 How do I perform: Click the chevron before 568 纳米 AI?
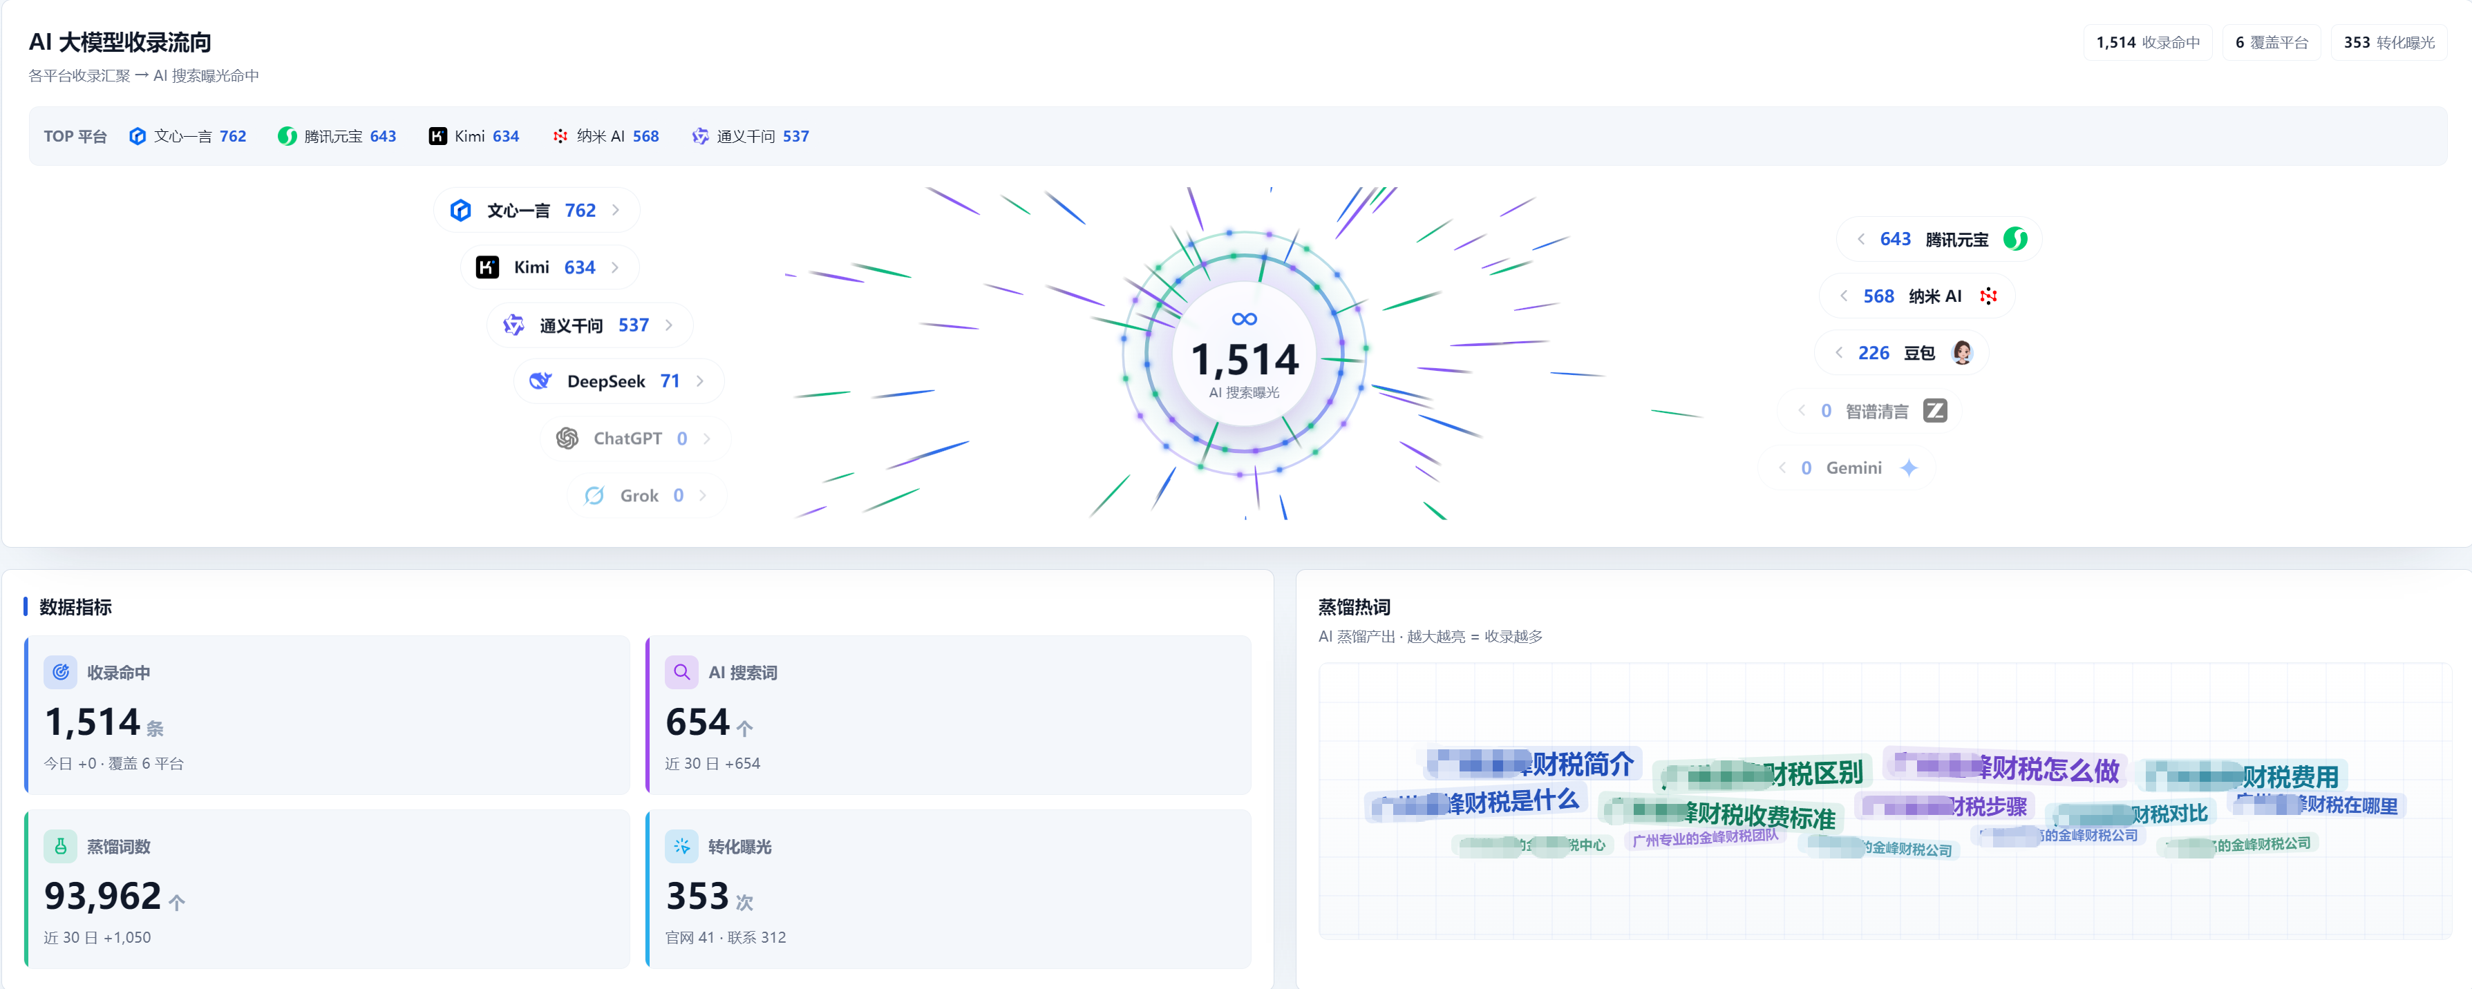pos(1843,296)
